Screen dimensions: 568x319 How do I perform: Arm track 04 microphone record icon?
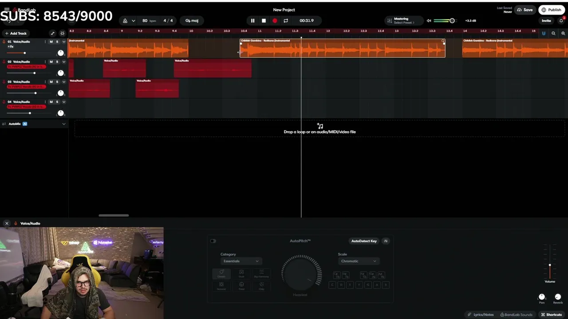tap(4, 101)
